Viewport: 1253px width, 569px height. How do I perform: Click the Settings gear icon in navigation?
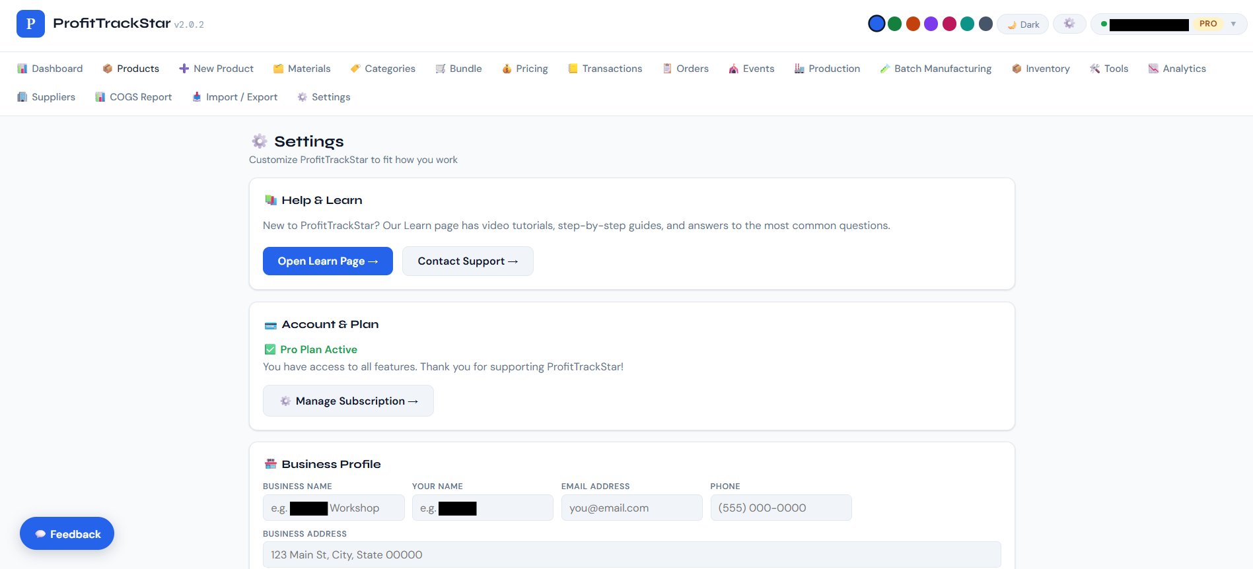303,97
